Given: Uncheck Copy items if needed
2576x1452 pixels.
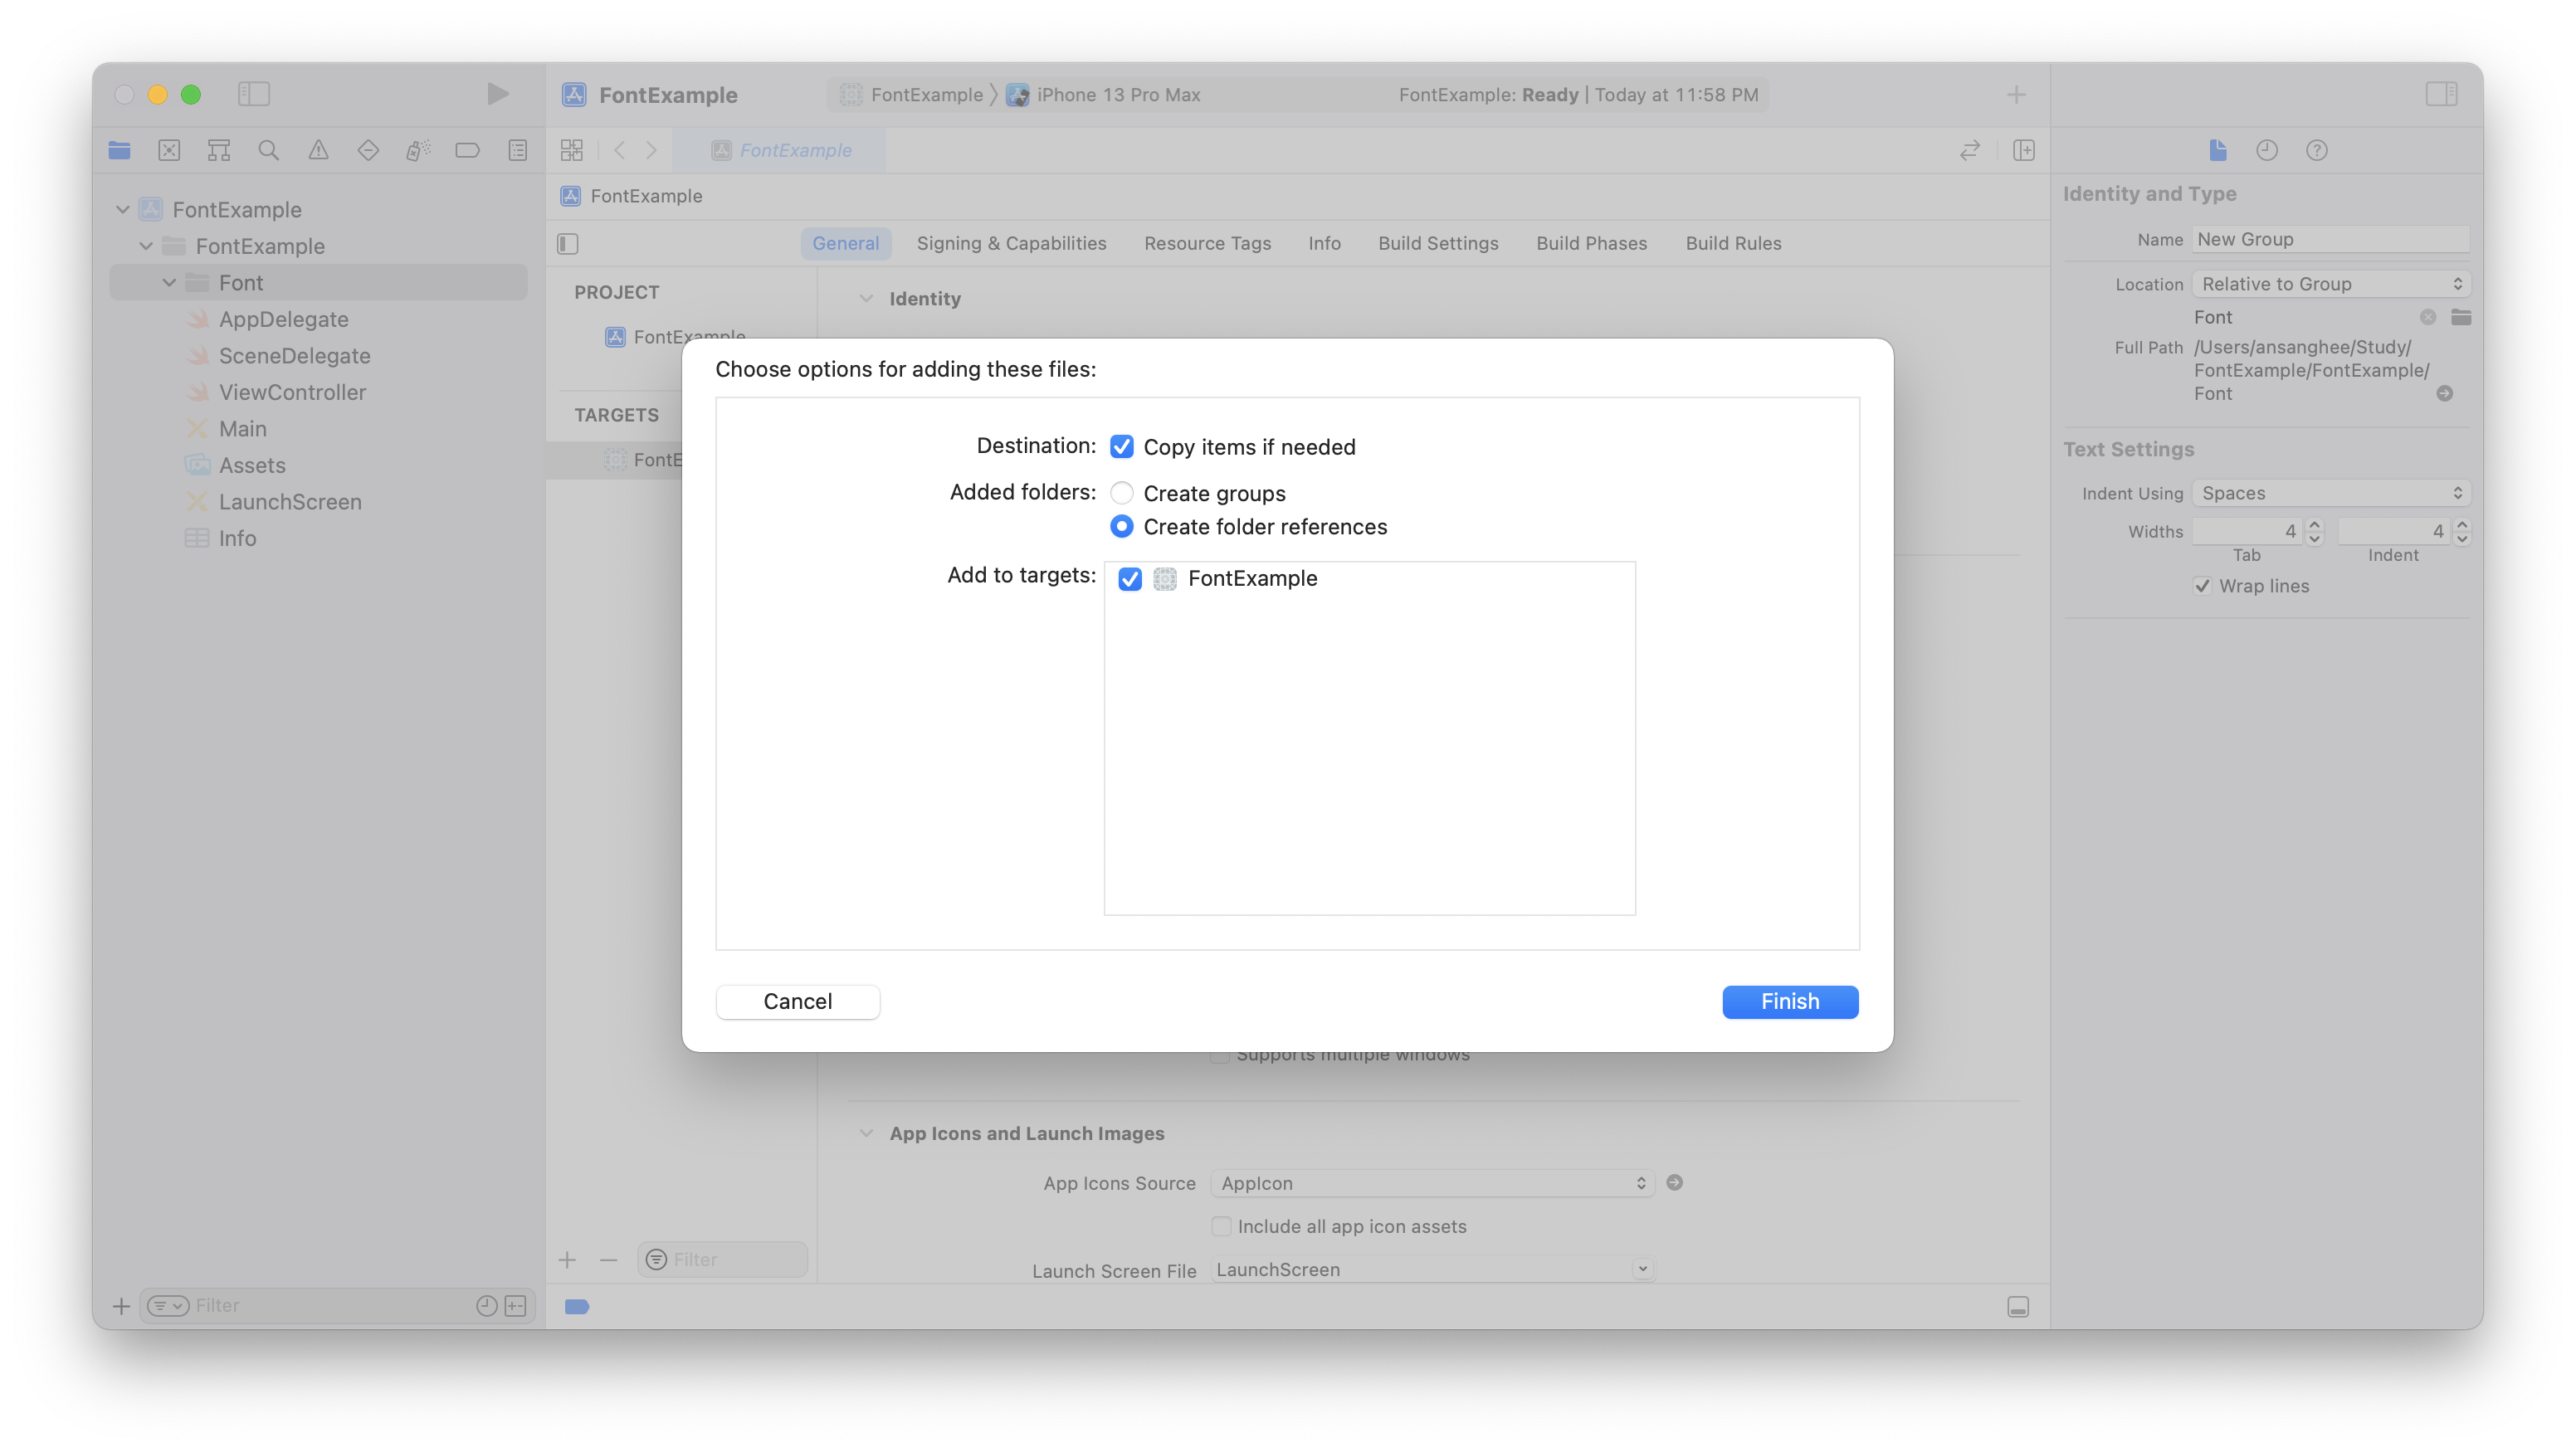Looking at the screenshot, I should pyautogui.click(x=1121, y=447).
